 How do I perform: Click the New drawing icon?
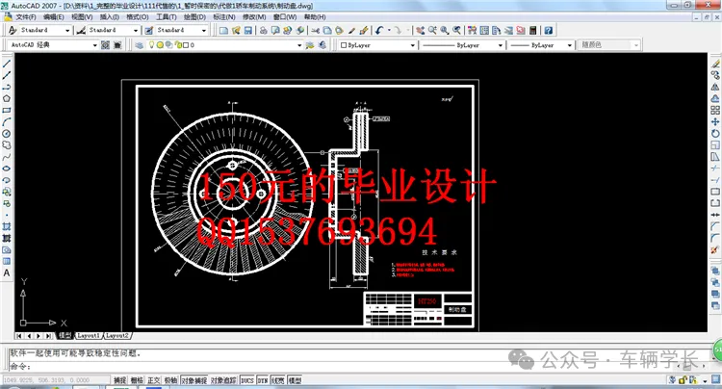coord(223,31)
